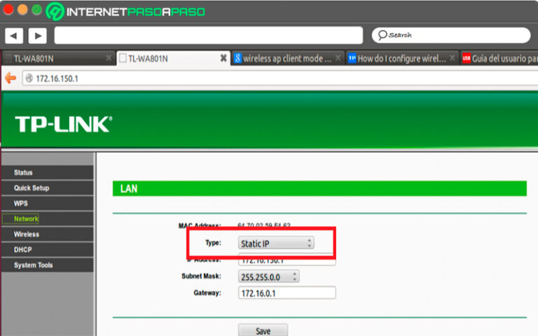
Task: Click the TP-LINK logo
Action: pyautogui.click(x=63, y=125)
